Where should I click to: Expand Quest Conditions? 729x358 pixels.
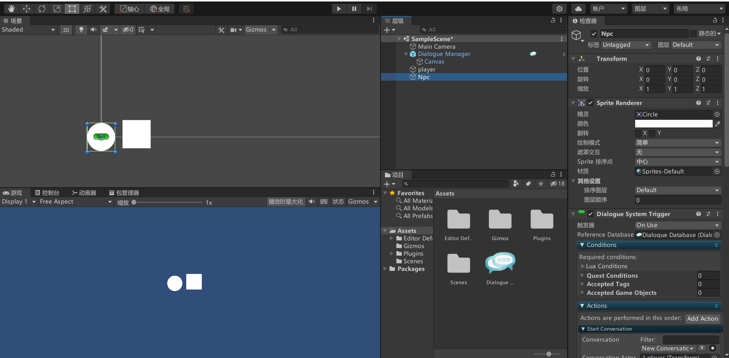pos(583,275)
